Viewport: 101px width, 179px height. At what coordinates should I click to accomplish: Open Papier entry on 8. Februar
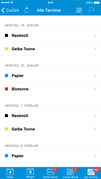(x=50, y=156)
